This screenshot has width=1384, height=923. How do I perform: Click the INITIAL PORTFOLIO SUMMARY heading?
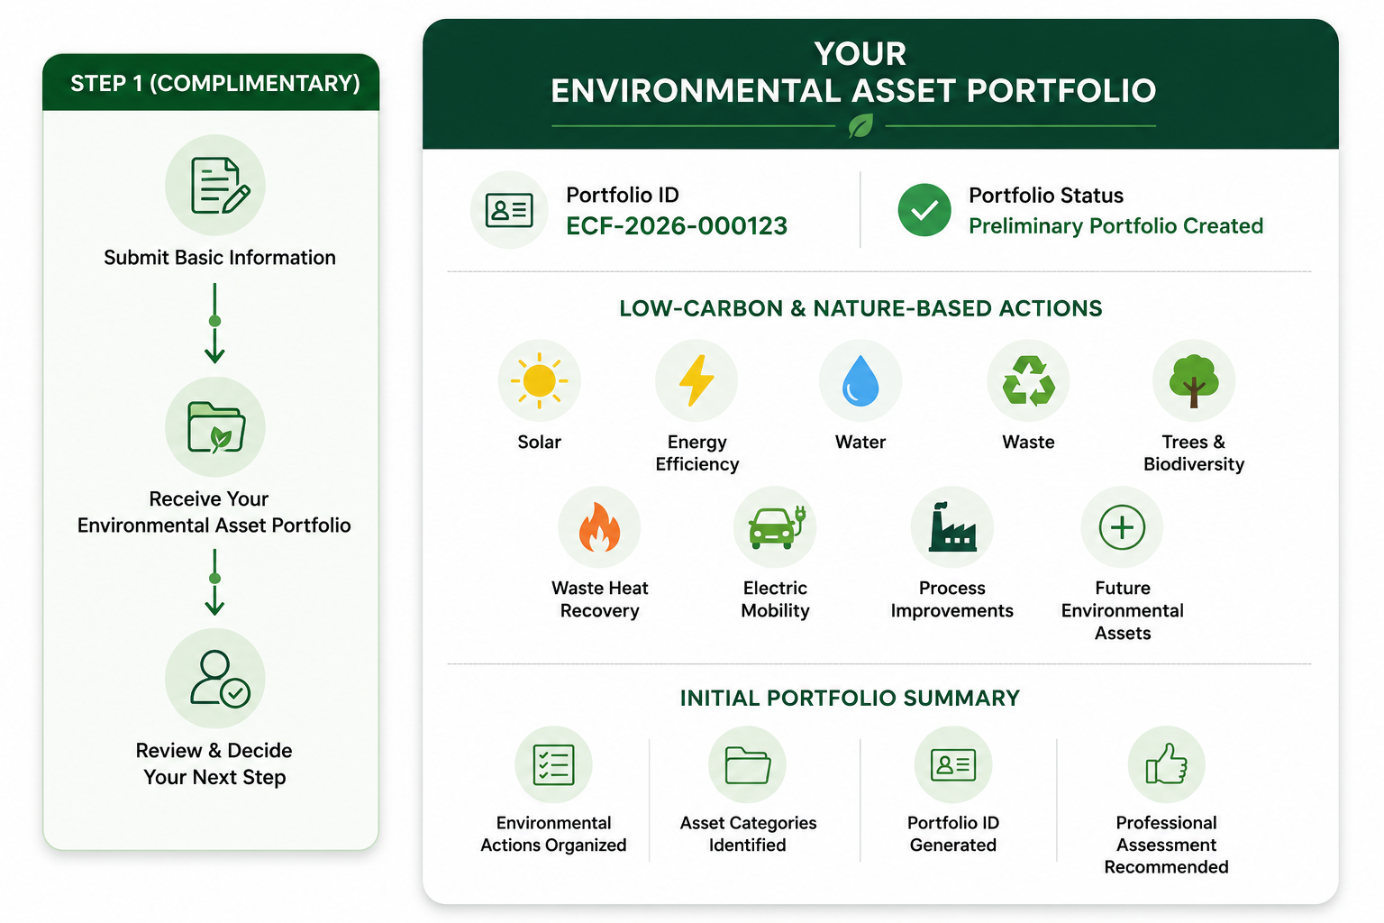tap(850, 698)
